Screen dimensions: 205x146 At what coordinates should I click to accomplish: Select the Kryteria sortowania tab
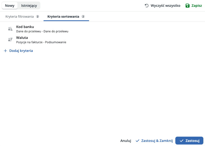(66, 17)
